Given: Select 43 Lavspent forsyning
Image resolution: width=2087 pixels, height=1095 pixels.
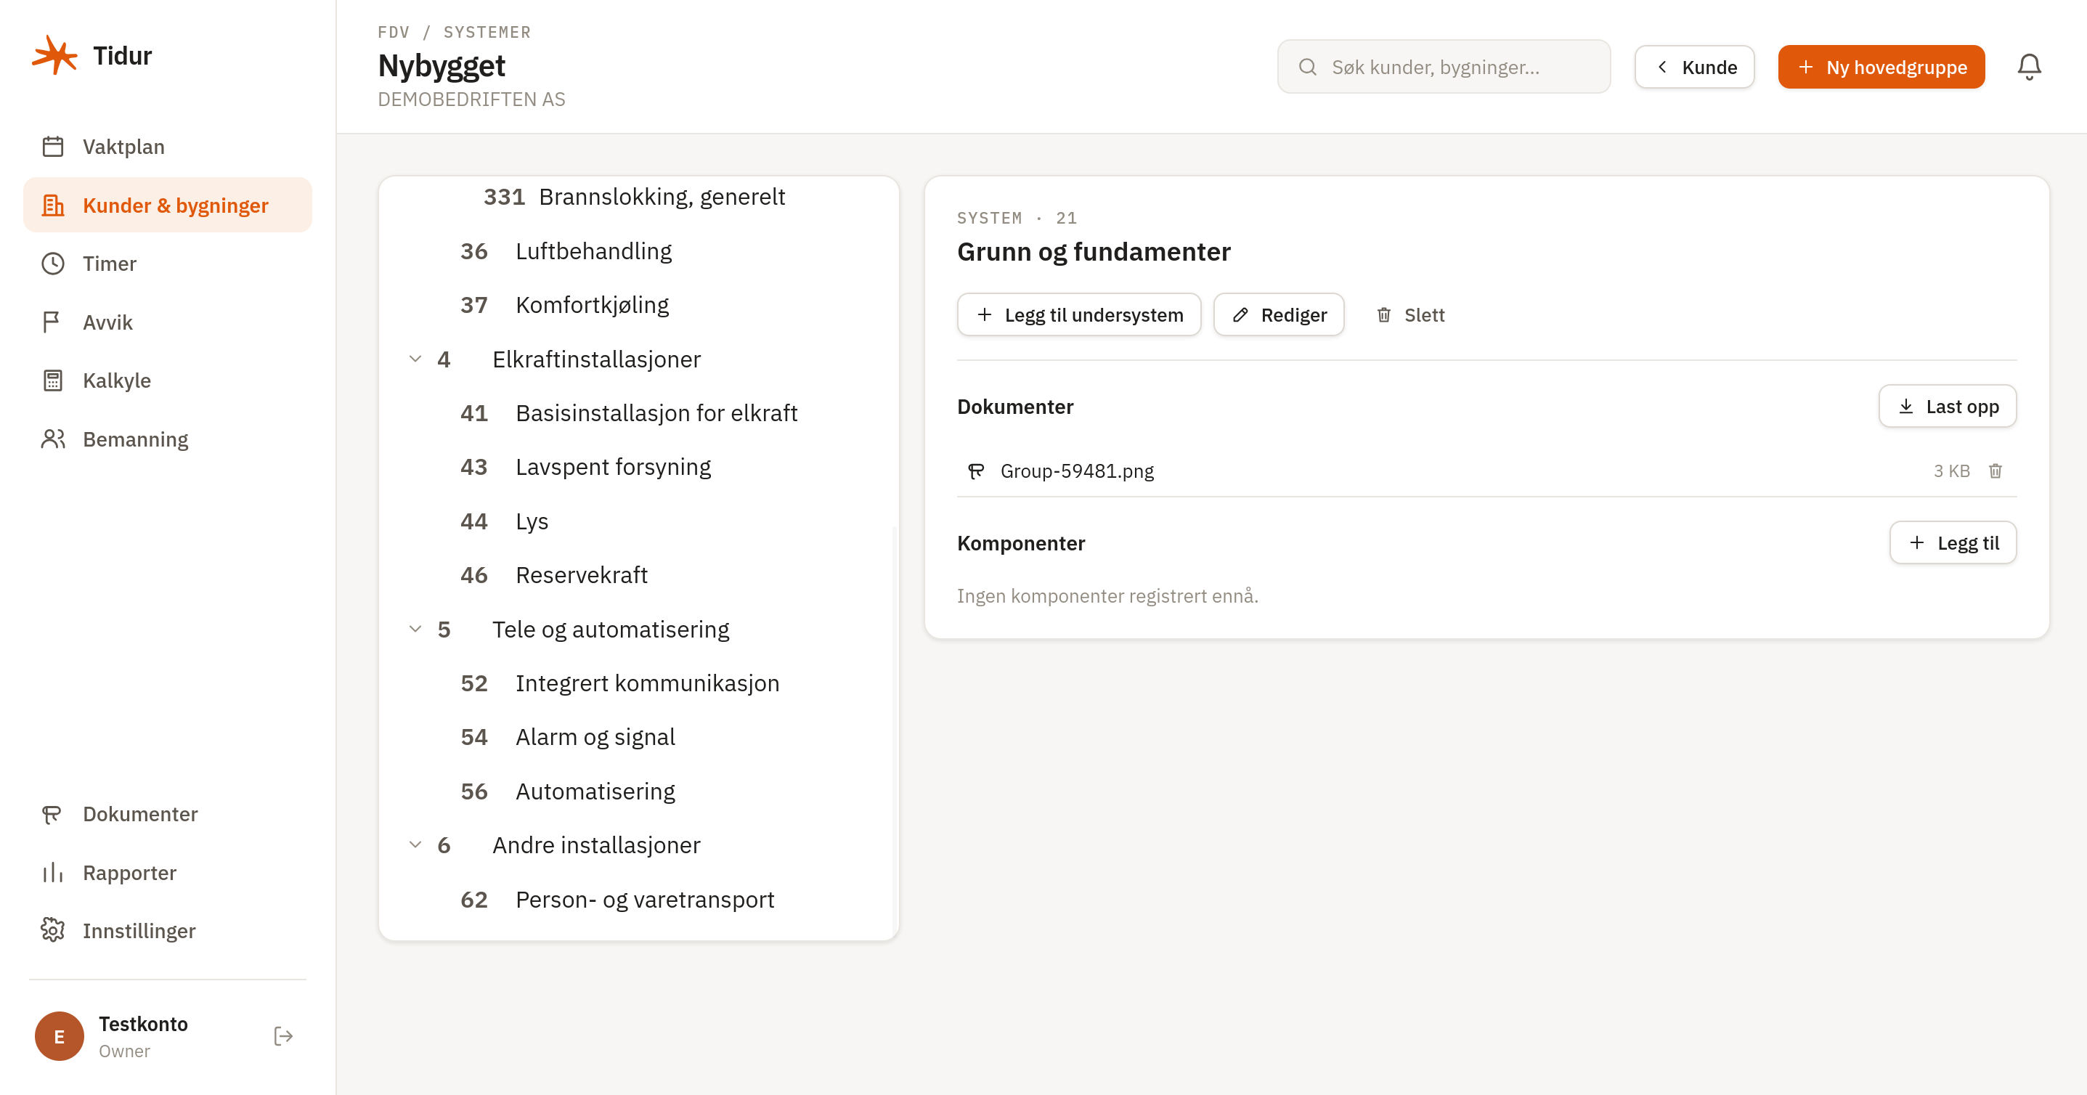Looking at the screenshot, I should (x=638, y=468).
